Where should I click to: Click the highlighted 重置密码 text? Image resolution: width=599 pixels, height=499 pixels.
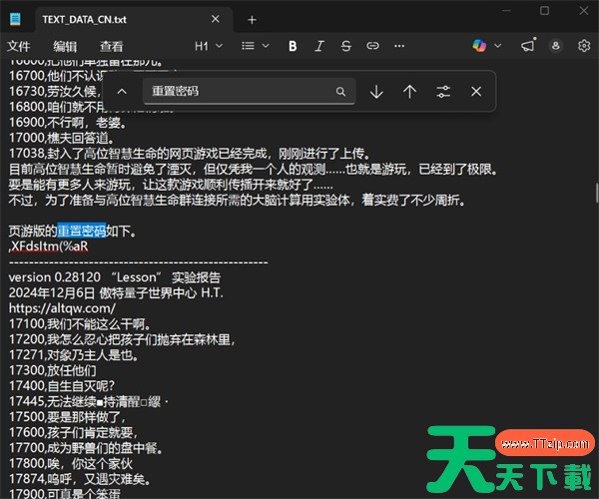click(x=82, y=231)
